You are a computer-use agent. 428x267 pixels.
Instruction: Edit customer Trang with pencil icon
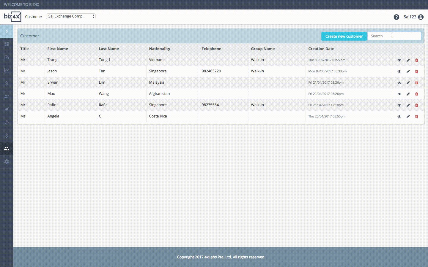click(408, 60)
